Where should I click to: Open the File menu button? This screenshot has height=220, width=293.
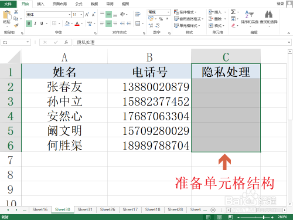pos(8,4)
